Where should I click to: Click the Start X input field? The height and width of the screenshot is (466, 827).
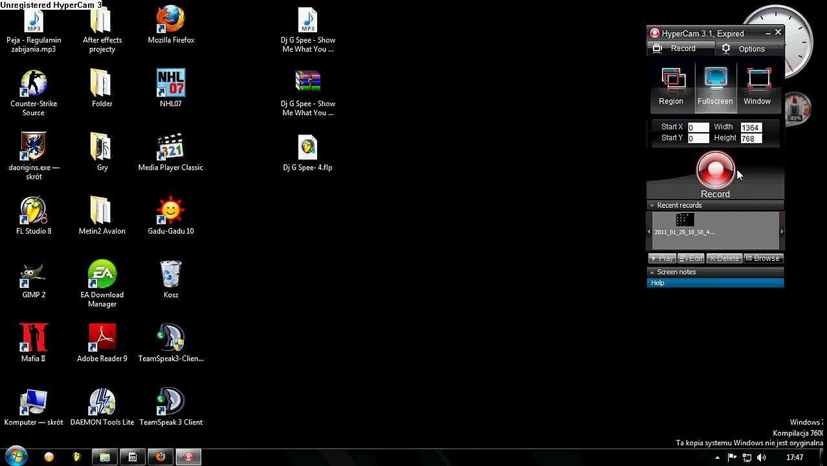pos(698,128)
